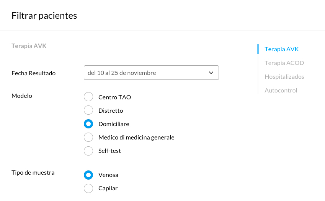Choose the Self-test model option
Screen dimensions: 325x201
[x=88, y=151]
